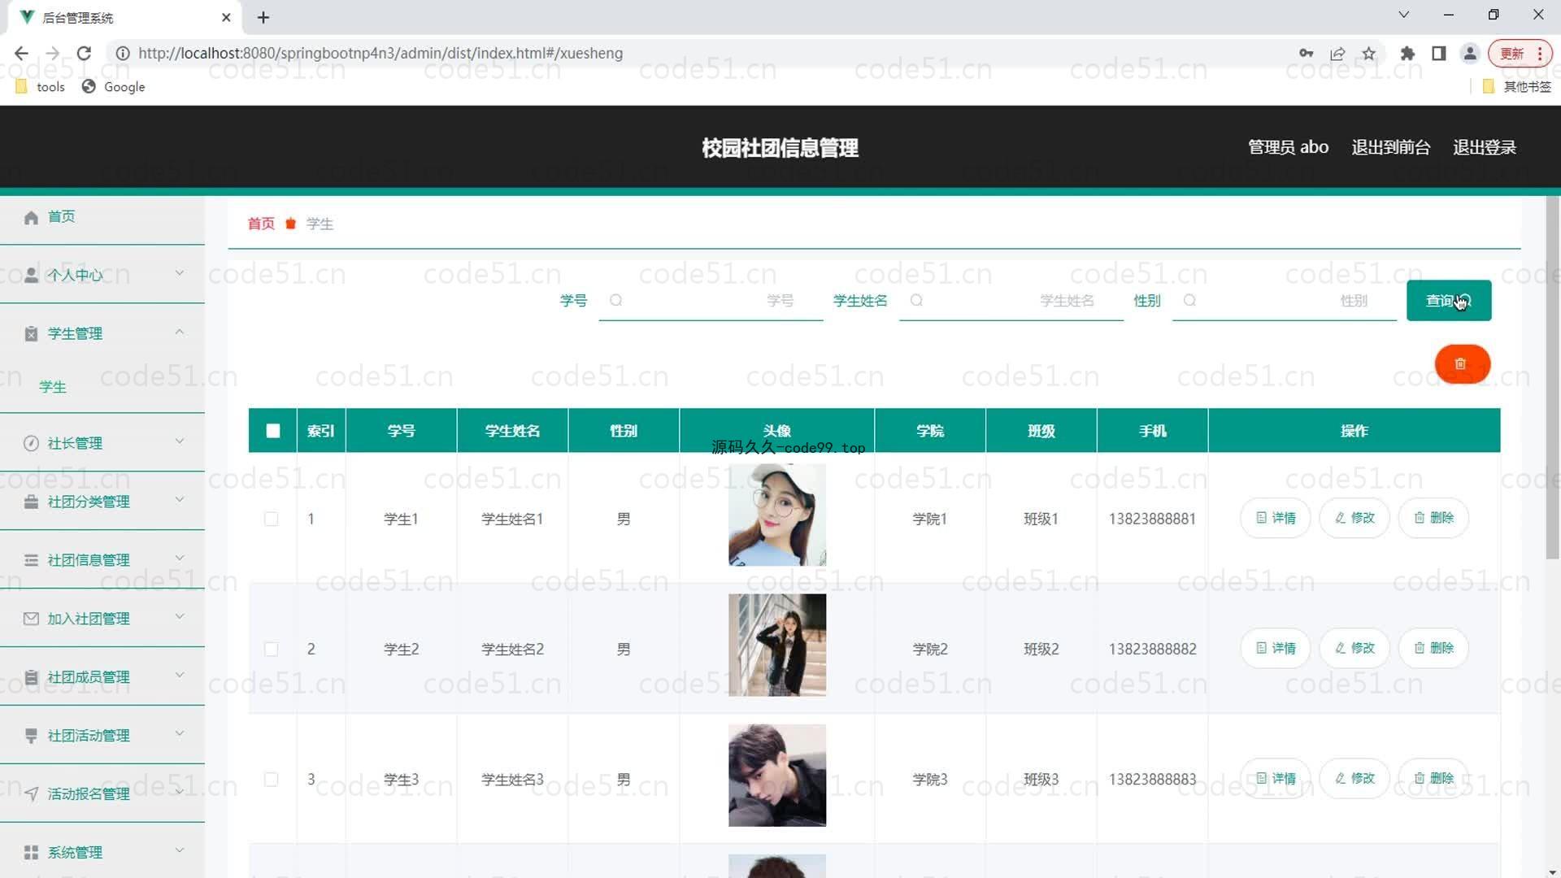Click 详情 for 学生1 row
Viewport: 1561px width, 878px height.
point(1276,518)
